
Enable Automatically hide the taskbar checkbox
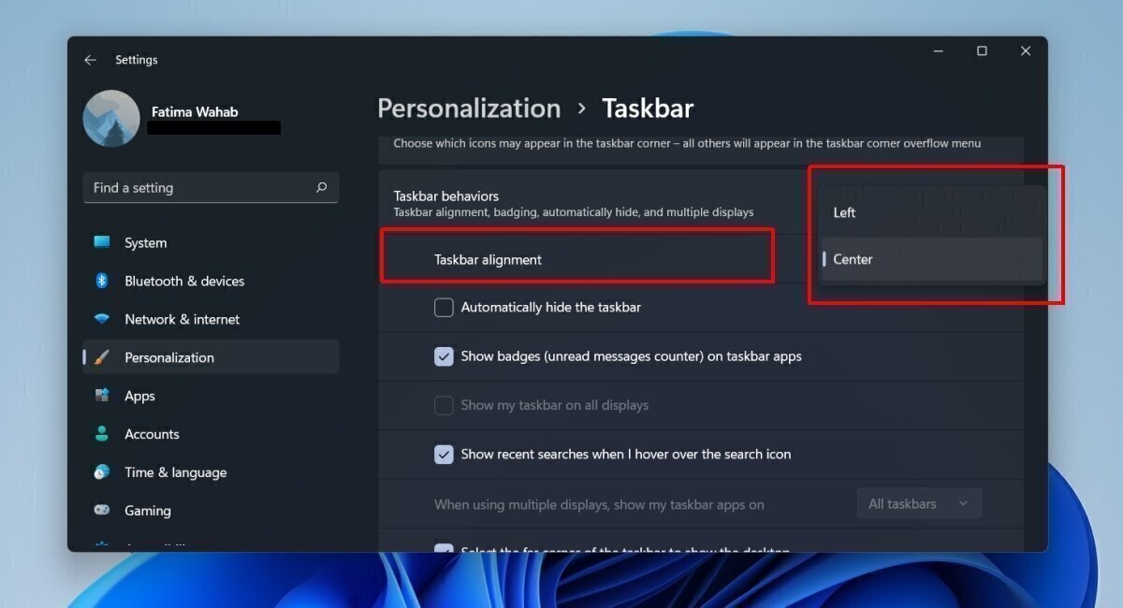tap(444, 307)
